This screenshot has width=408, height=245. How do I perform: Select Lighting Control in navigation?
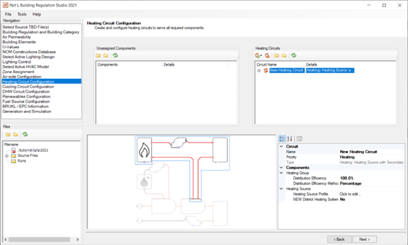tap(17, 62)
